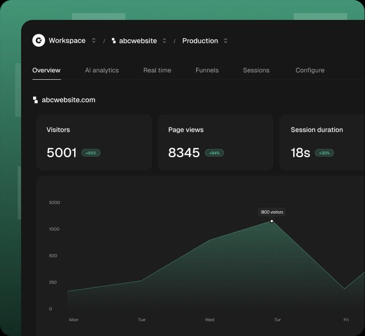
Task: Click the abcwebsite.com heading
Action: (68, 100)
